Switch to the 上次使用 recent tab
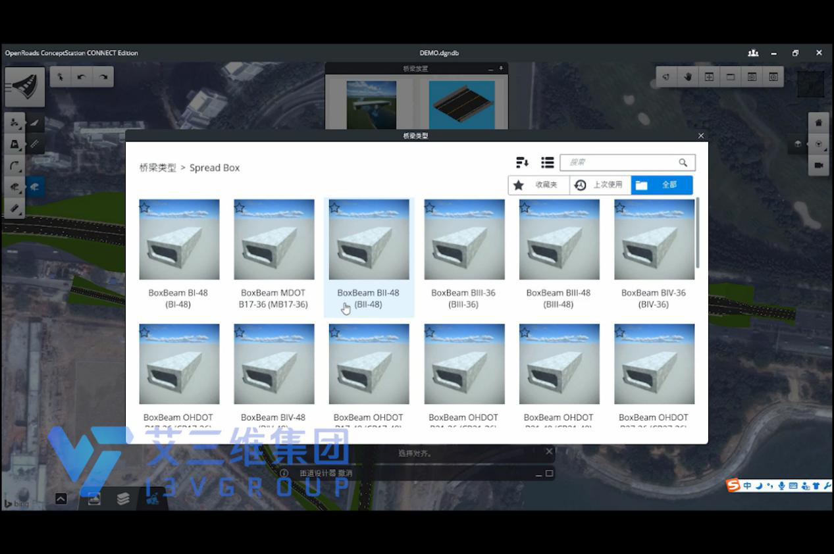The height and width of the screenshot is (554, 834). [600, 185]
